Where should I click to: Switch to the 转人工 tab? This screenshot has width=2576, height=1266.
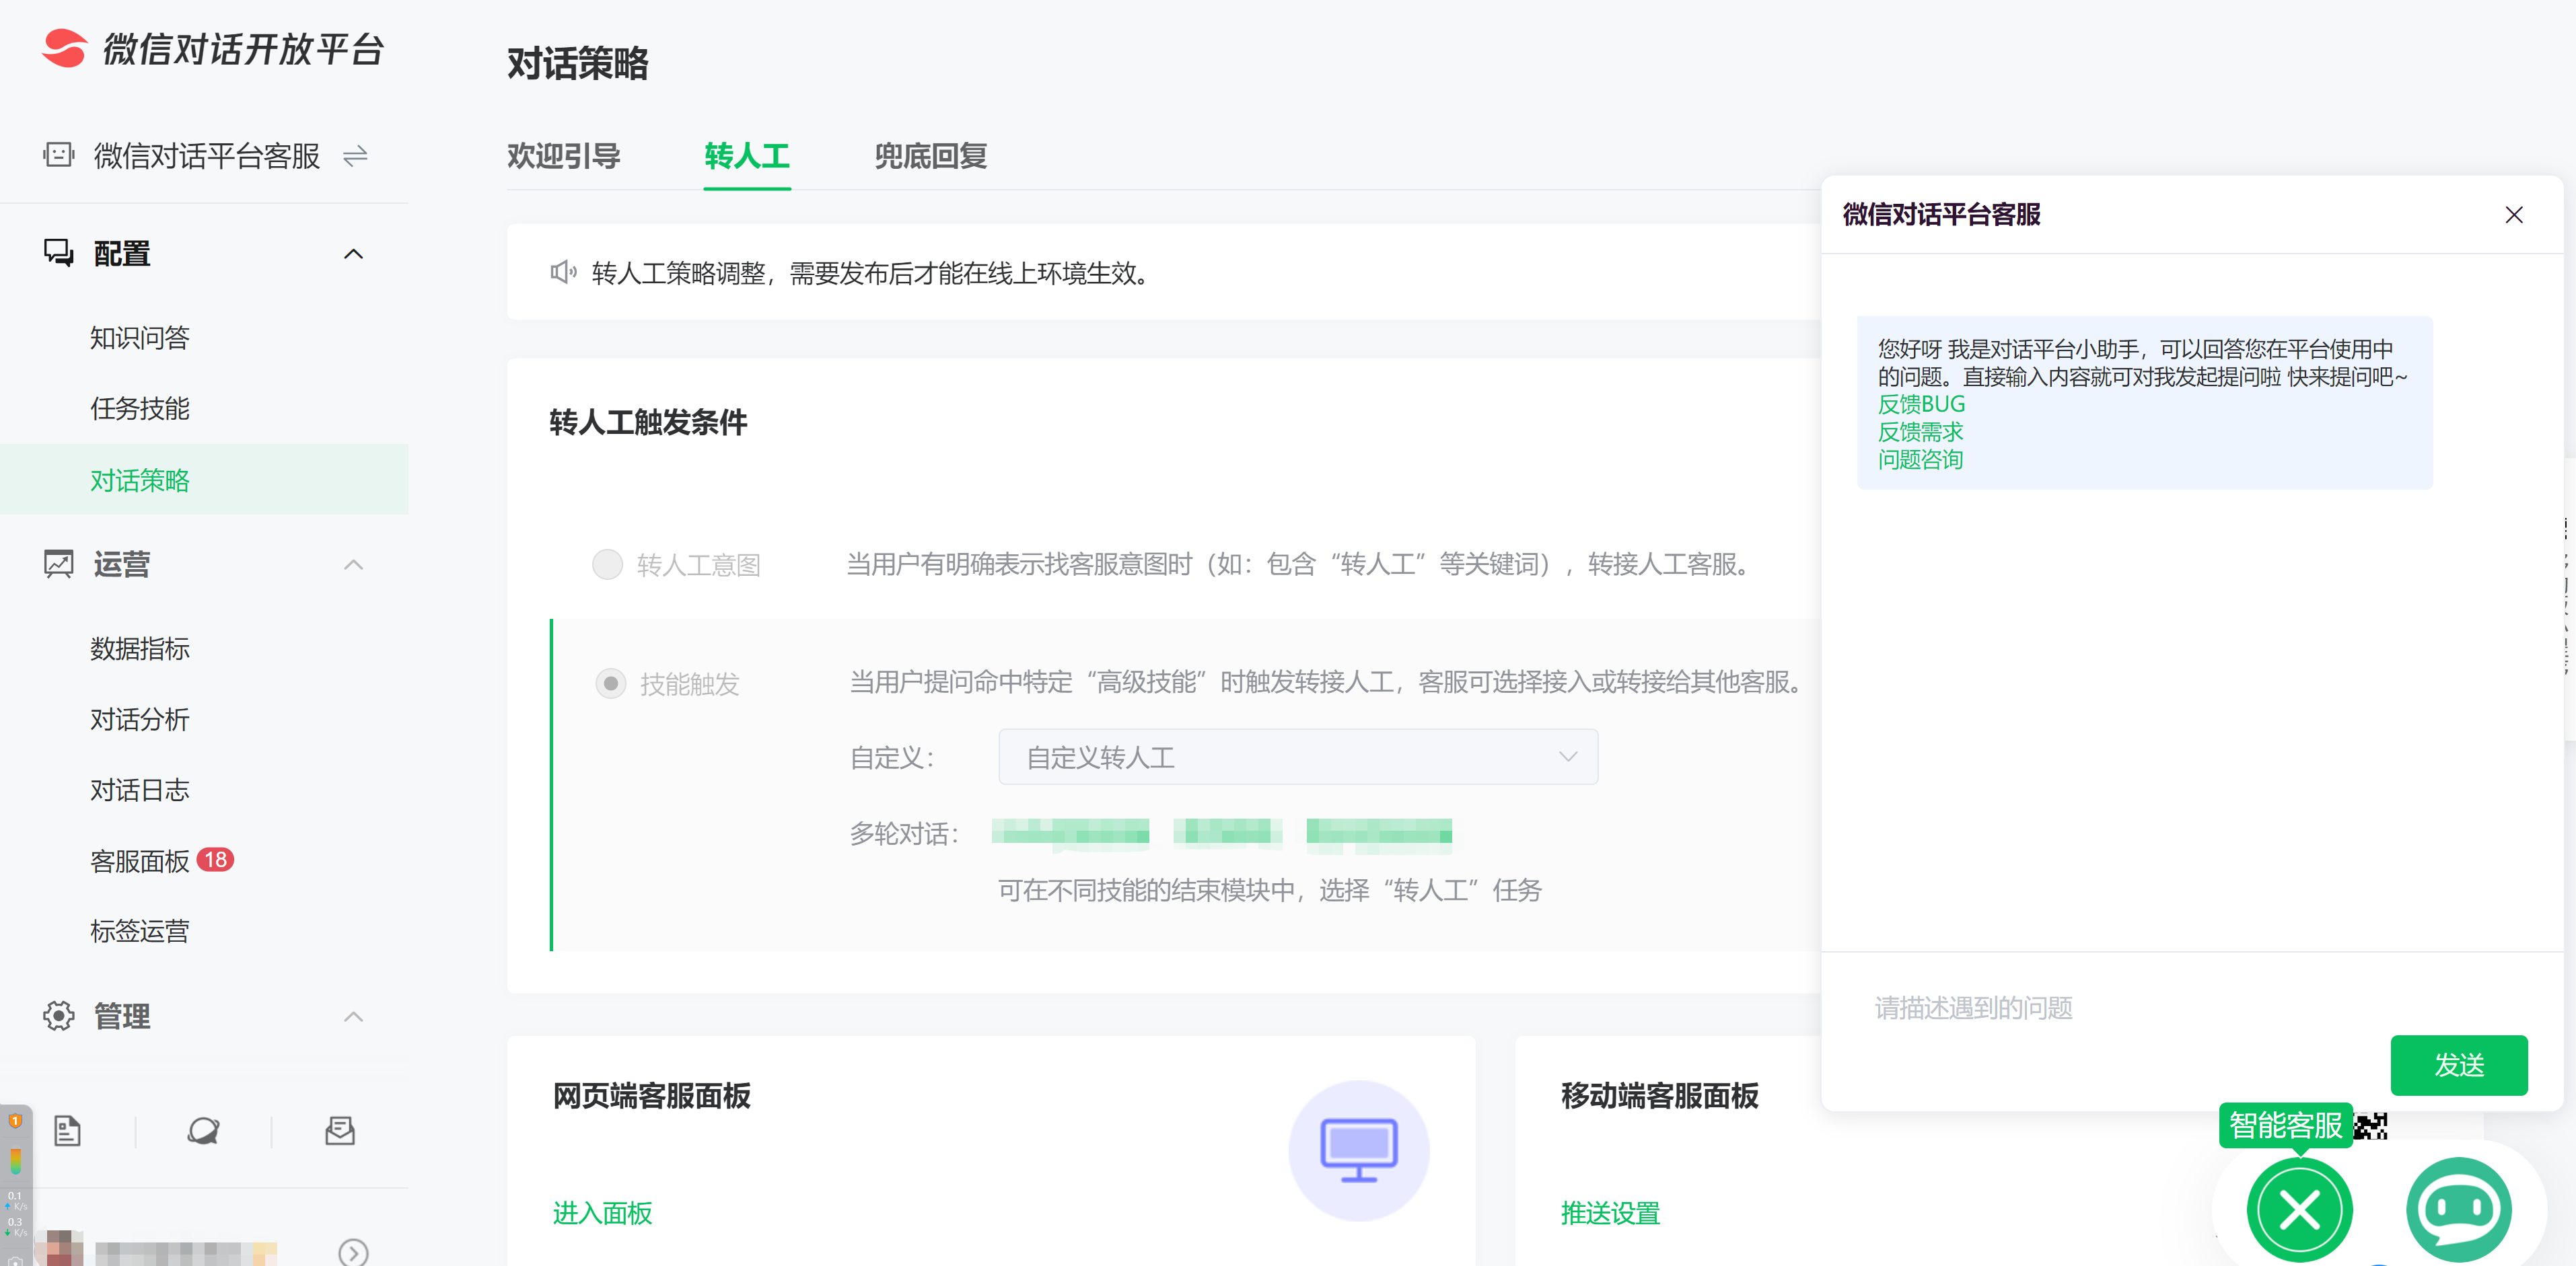click(x=746, y=156)
